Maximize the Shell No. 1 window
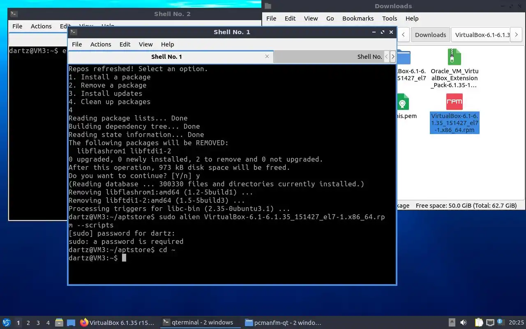The image size is (526, 329). tap(382, 32)
